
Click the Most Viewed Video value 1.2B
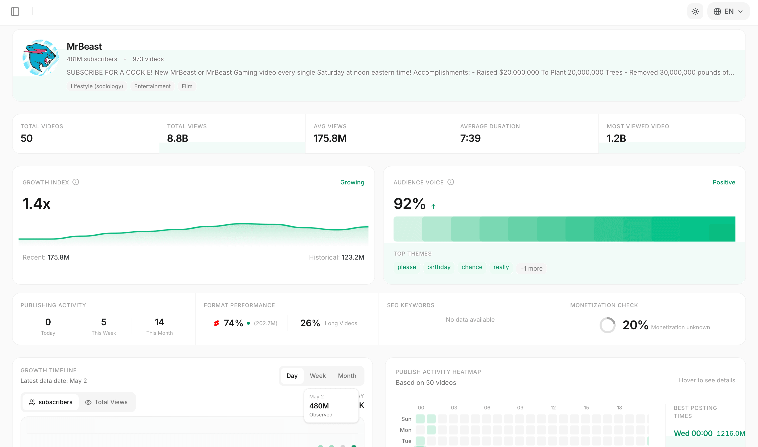pos(616,138)
